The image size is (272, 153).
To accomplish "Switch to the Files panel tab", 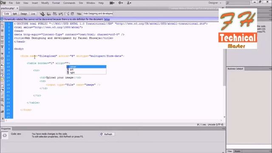I will tap(229, 151).
